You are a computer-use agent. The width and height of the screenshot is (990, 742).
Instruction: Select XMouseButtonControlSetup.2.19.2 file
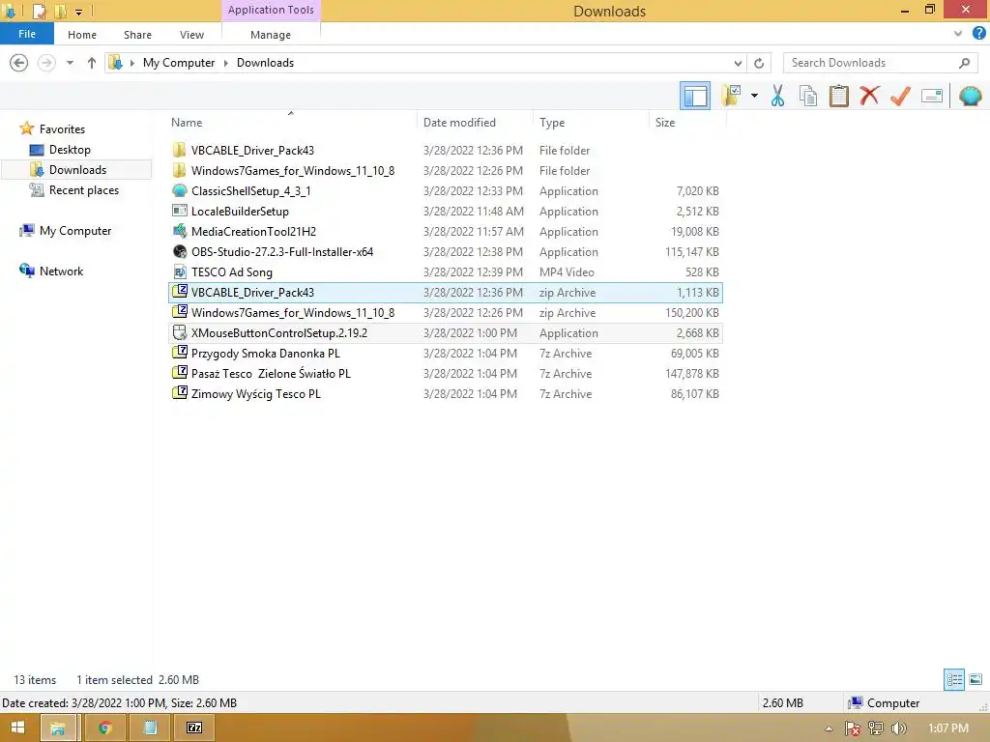(446, 332)
